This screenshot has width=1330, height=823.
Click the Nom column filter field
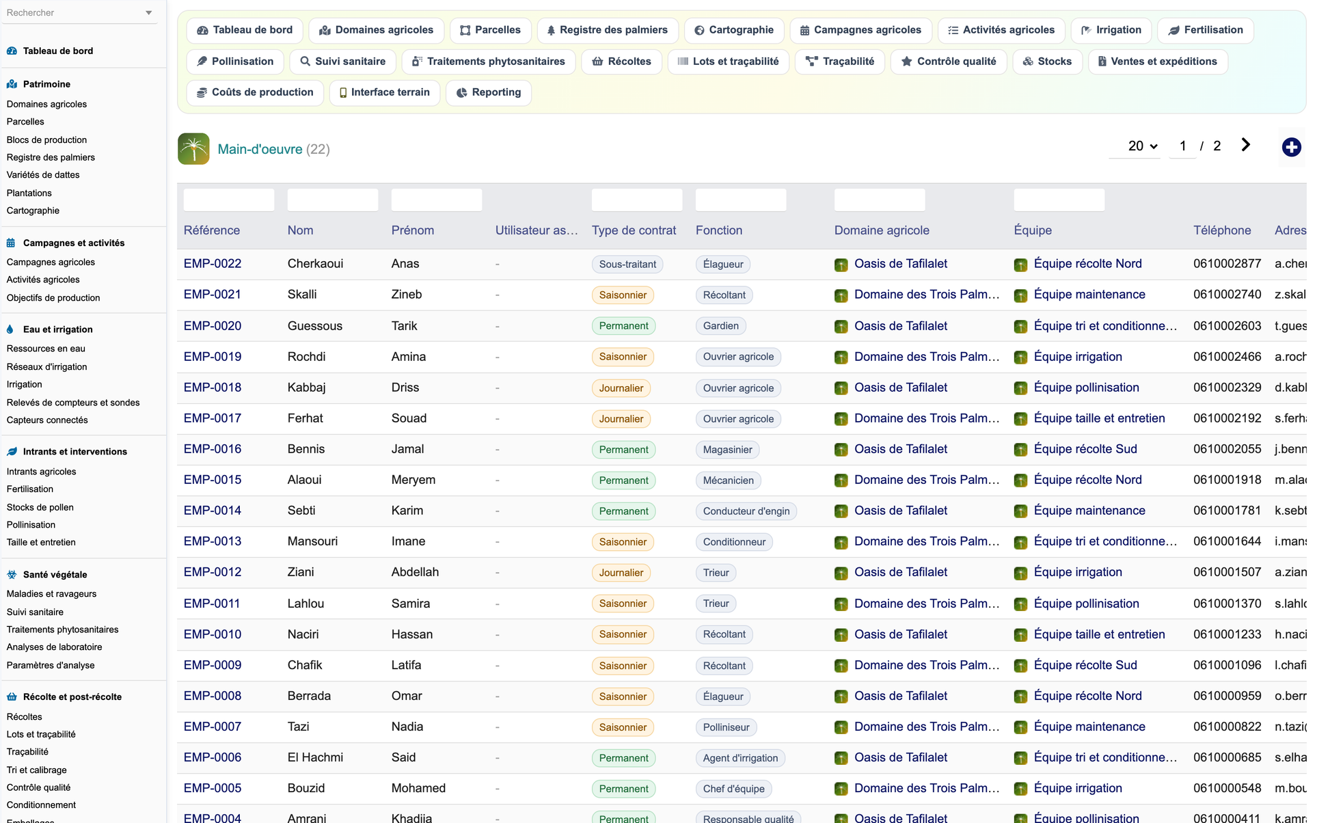point(333,200)
